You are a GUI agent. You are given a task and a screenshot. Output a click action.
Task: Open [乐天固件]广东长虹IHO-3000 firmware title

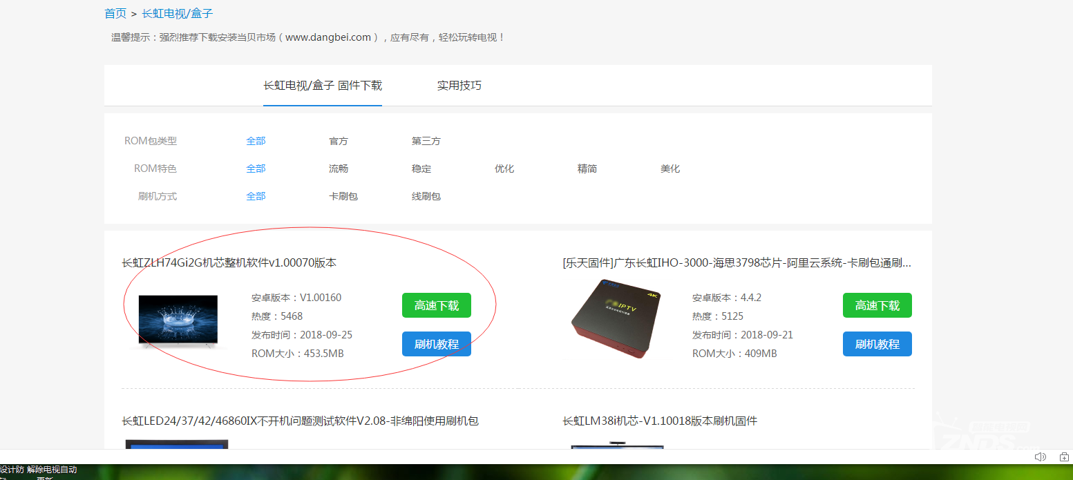737,263
